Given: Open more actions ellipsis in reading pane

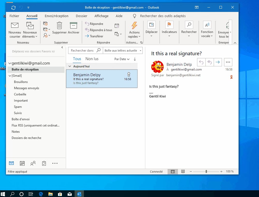Looking at the screenshot, I should (x=228, y=62).
